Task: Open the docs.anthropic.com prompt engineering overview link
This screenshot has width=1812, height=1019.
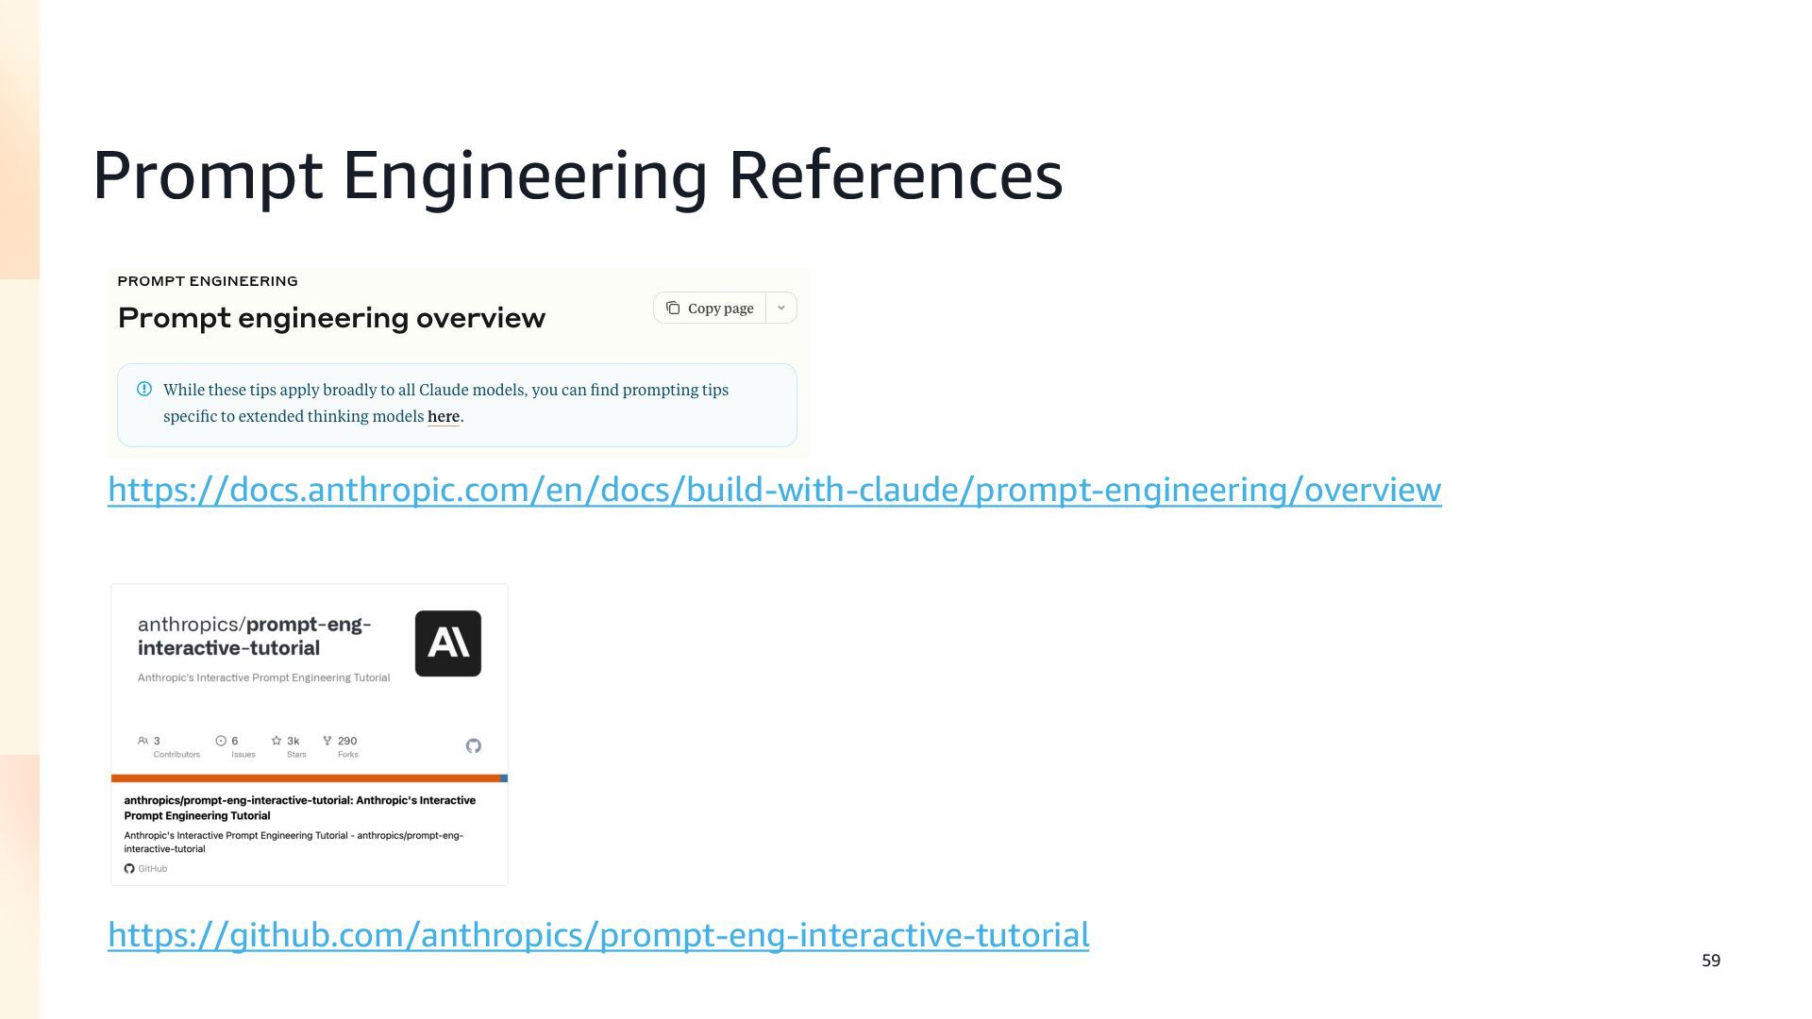Action: 774,490
